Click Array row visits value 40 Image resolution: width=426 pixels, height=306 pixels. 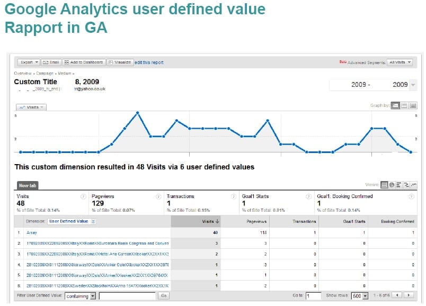click(x=216, y=233)
